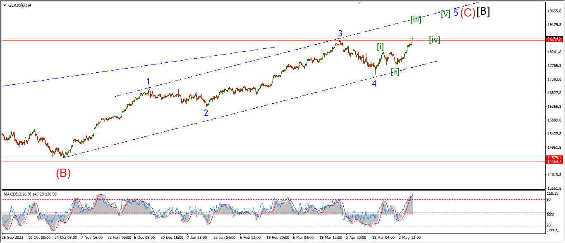
Task: Select the green [i] wave label
Action: click(x=380, y=47)
